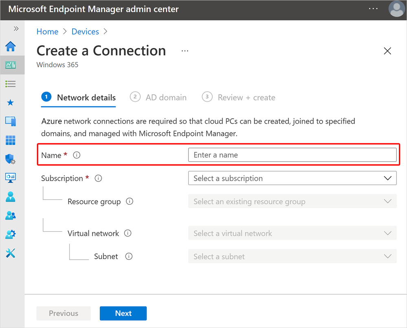
Task: Select the Network details tab
Action: 78,98
